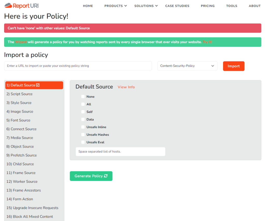Open the Solutions dropdown
Image resolution: width=265 pixels, height=221 pixels.
tap(146, 6)
